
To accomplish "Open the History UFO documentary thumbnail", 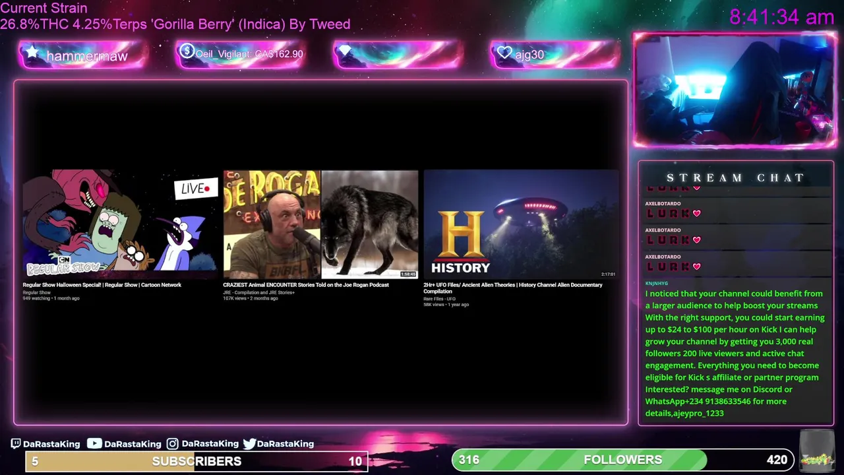I will coord(521,224).
